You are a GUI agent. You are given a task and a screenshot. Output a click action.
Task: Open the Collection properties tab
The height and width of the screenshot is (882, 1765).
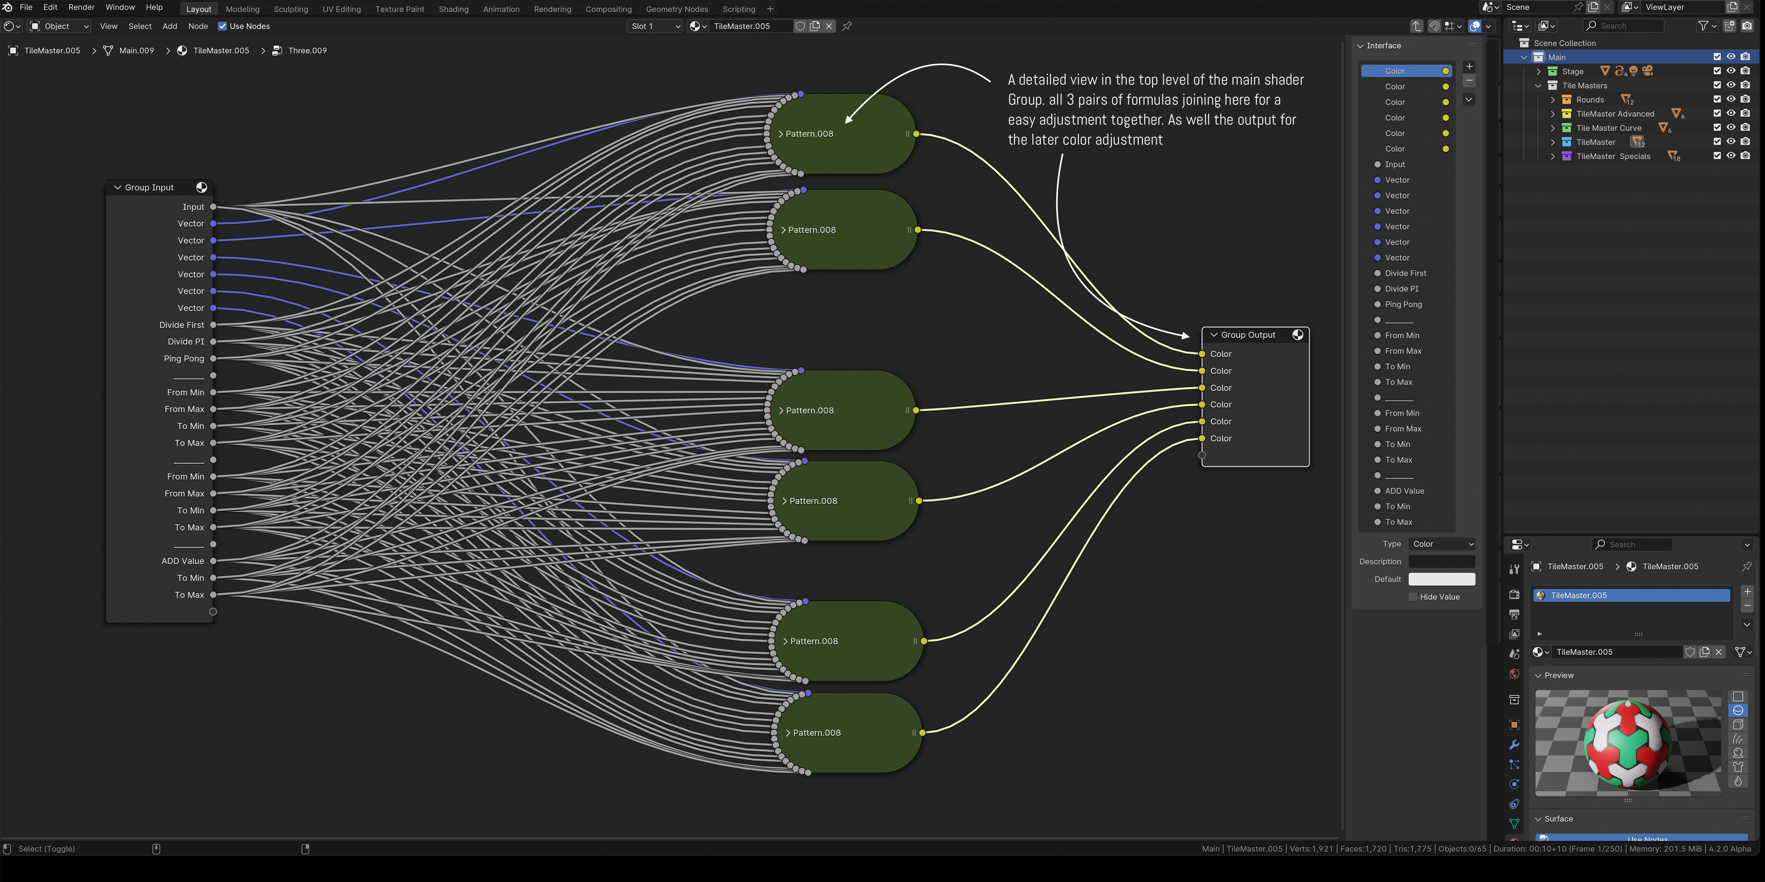[x=1514, y=700]
